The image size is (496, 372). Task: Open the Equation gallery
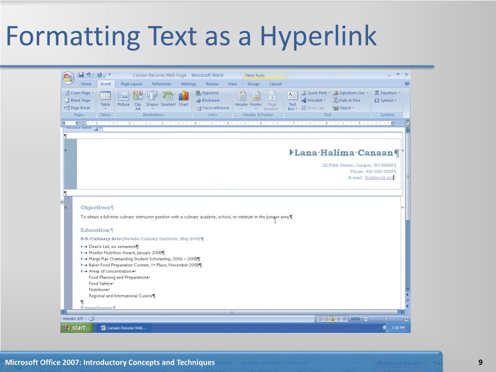387,93
